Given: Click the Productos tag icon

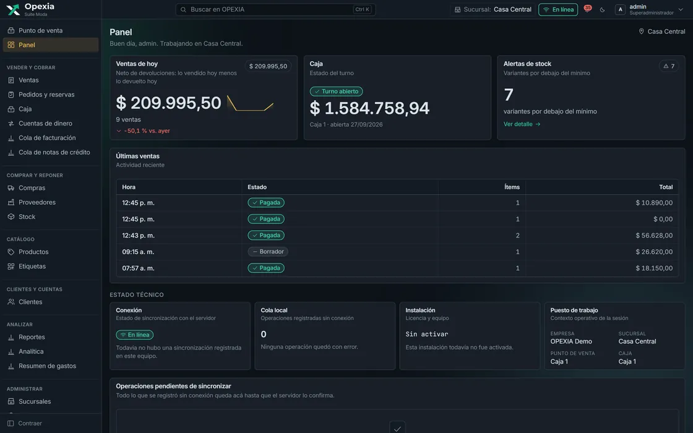Looking at the screenshot, I should (11, 252).
